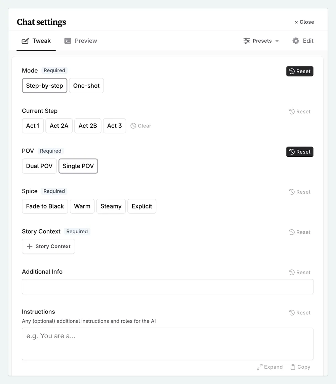Set Current Step to Act 2B
The width and height of the screenshot is (336, 384).
click(88, 126)
